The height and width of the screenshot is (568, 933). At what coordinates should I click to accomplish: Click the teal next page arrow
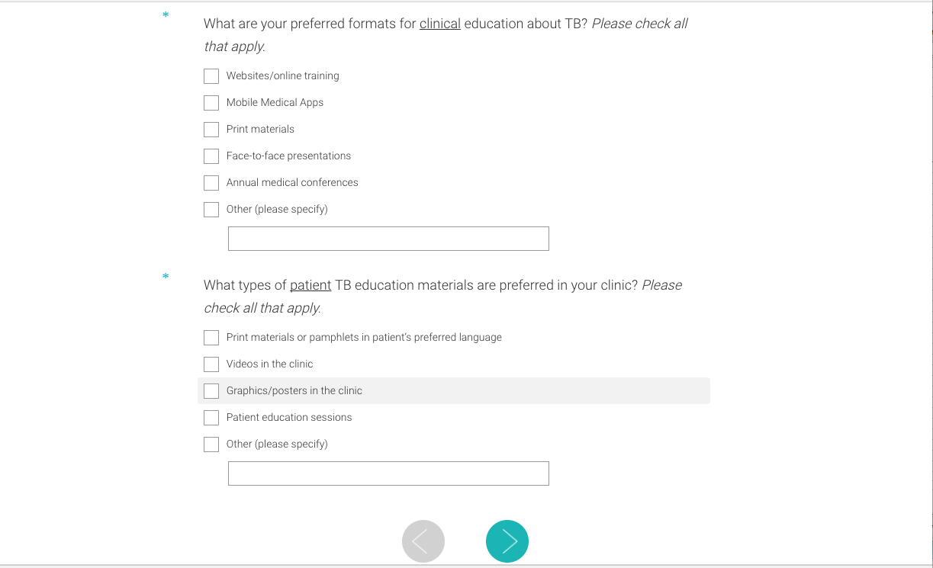507,541
